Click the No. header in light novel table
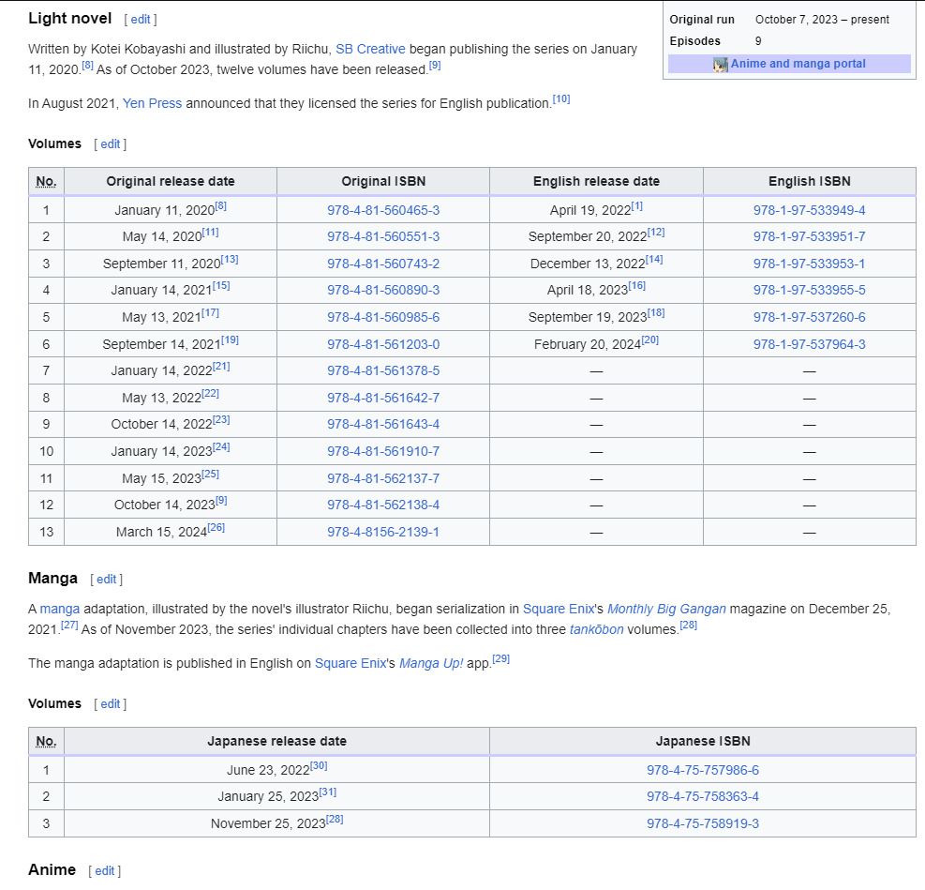Image resolution: width=925 pixels, height=890 pixels. coord(46,181)
